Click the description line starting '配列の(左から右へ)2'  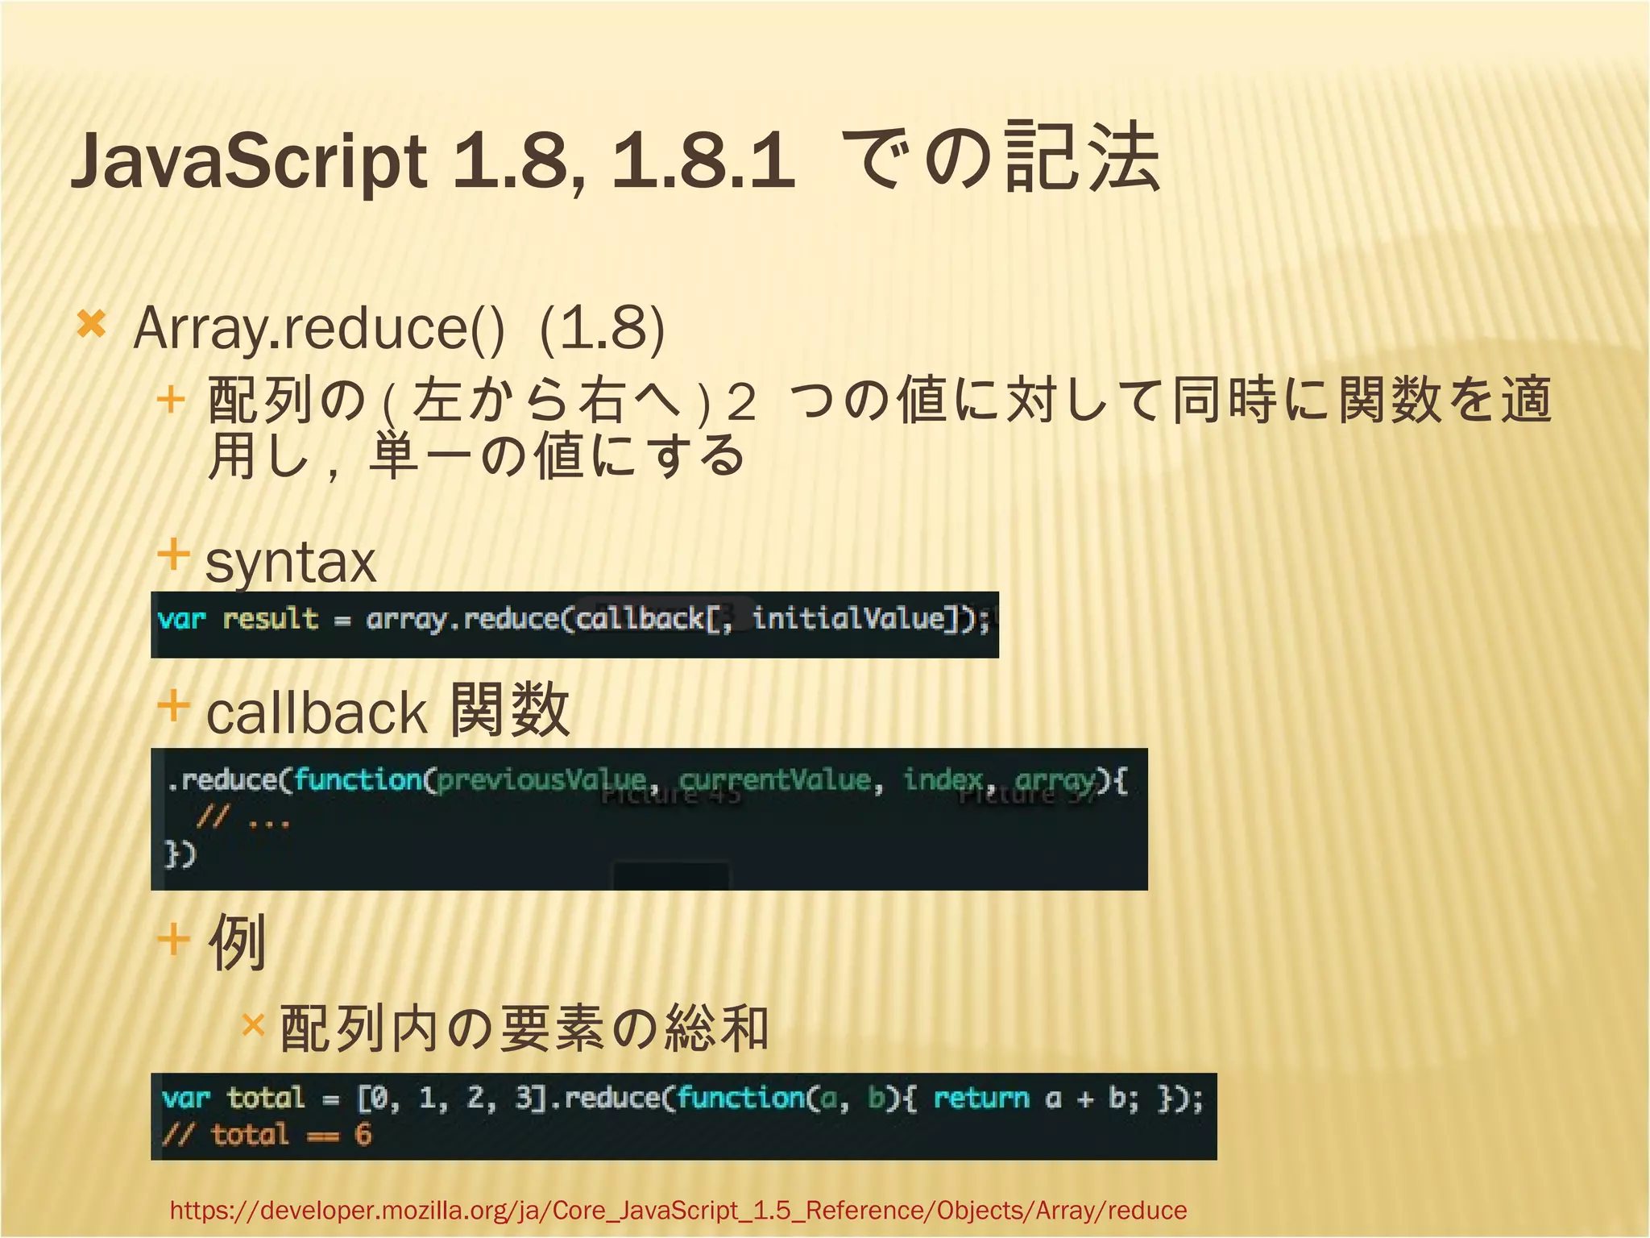(879, 401)
